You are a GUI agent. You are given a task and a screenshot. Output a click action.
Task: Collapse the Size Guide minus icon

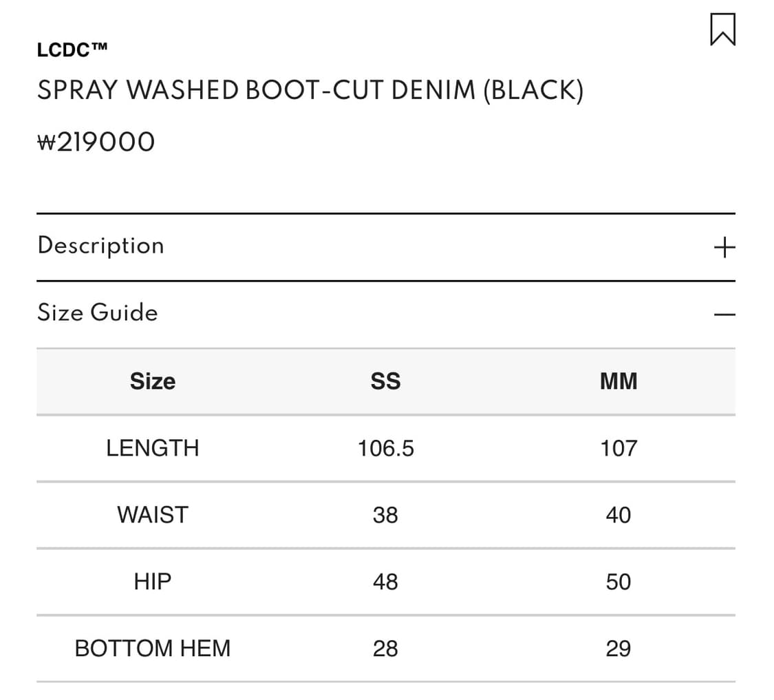pyautogui.click(x=724, y=314)
